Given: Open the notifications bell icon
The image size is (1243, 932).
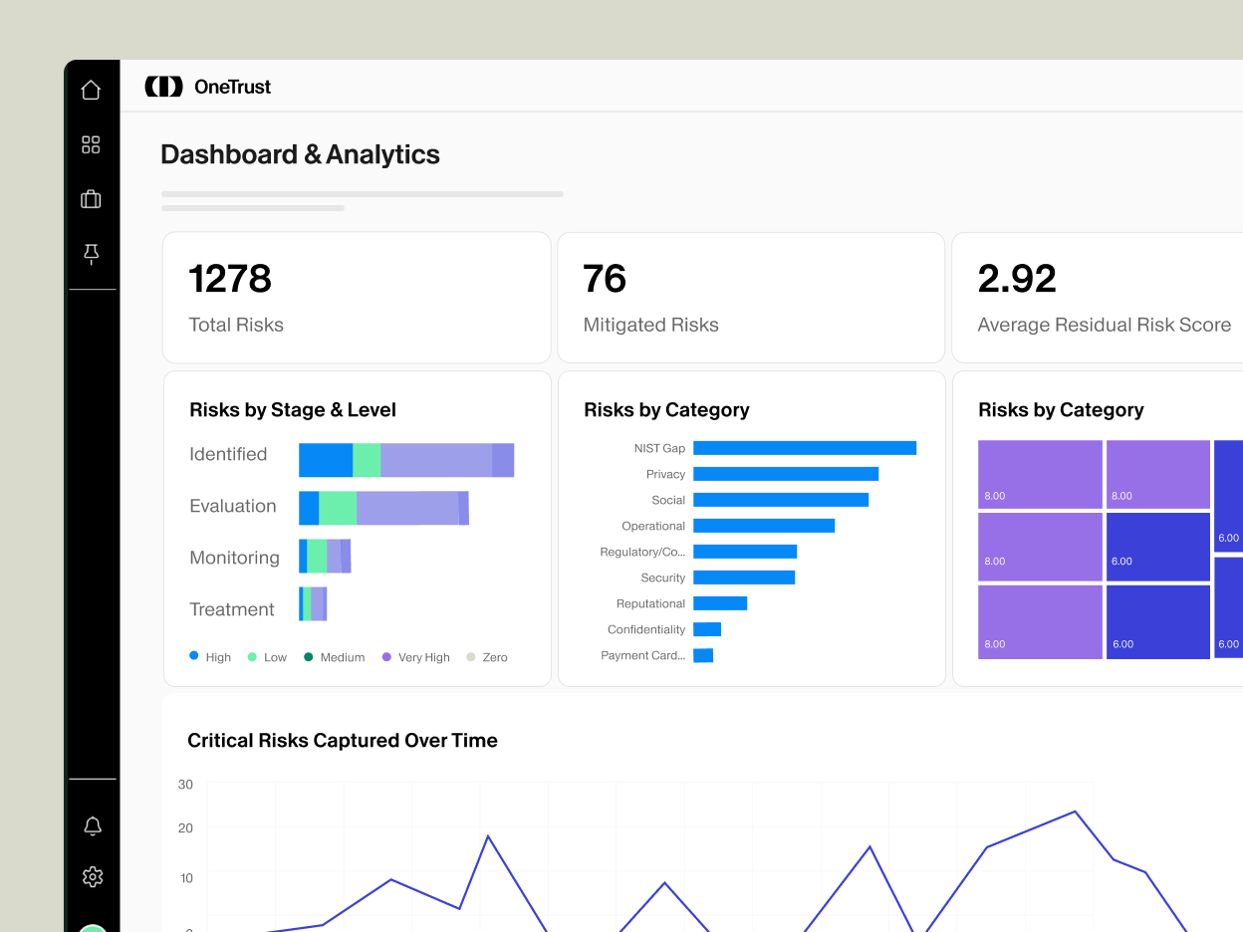Looking at the screenshot, I should click(92, 825).
